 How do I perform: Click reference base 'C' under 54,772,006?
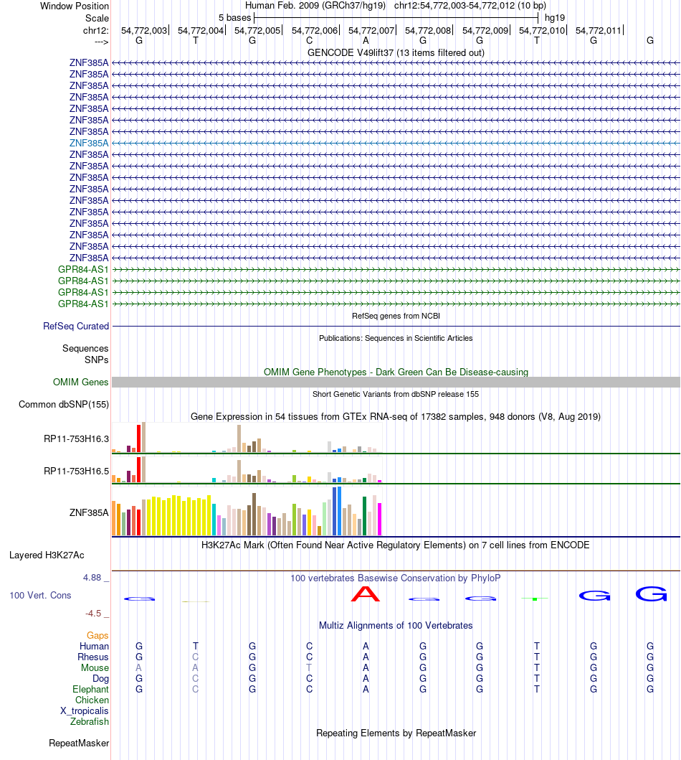tap(309, 41)
